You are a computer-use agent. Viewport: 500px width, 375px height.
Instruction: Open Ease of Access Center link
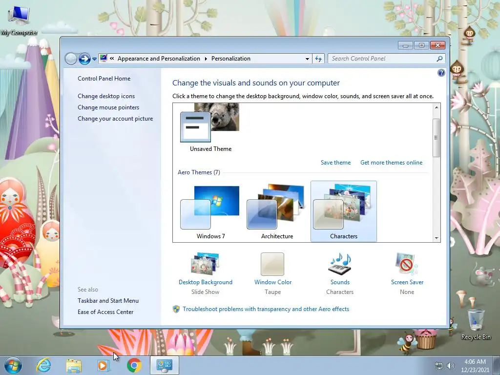[x=105, y=312]
